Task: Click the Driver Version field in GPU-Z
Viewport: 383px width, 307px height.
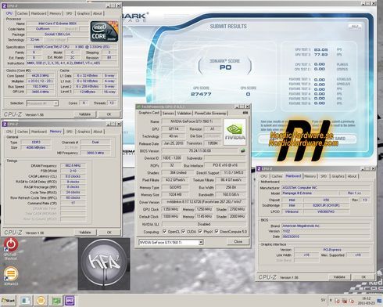Action: [204, 202]
